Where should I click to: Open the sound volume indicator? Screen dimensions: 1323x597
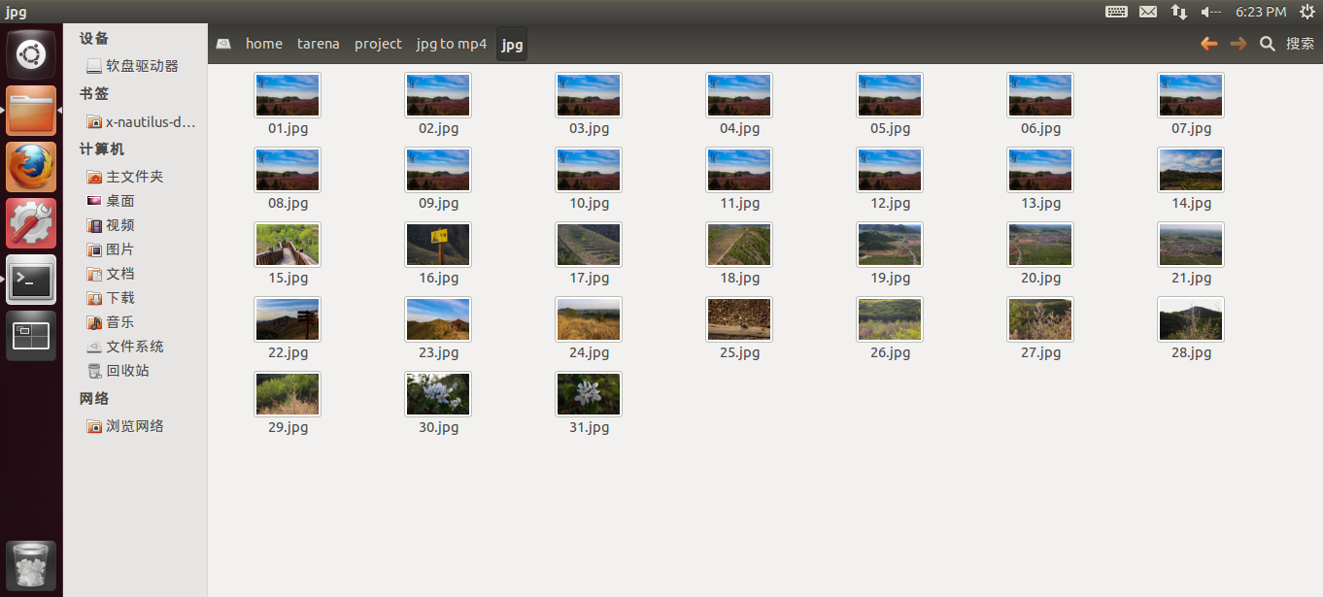[x=1210, y=12]
